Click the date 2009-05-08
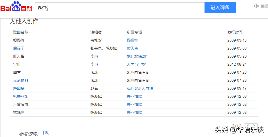 coord(237,48)
